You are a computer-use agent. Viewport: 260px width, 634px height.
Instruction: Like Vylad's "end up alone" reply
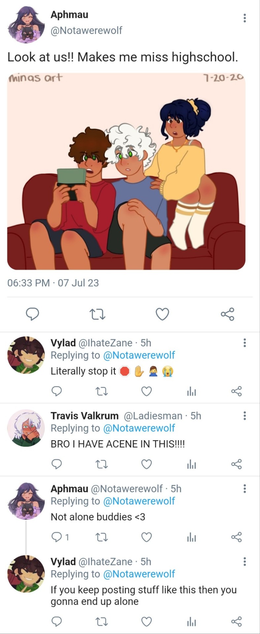tap(146, 622)
